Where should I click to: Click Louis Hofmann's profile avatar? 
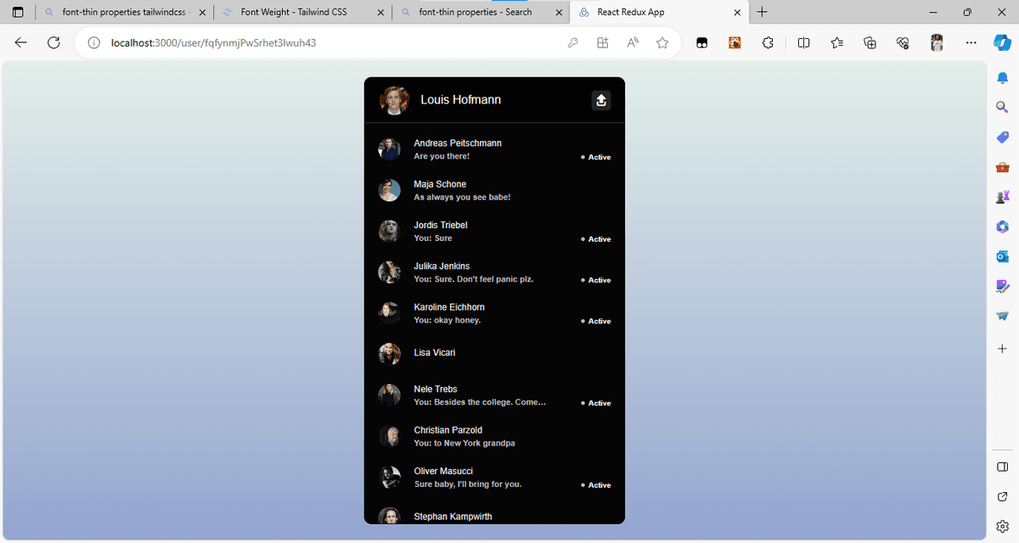click(x=394, y=100)
